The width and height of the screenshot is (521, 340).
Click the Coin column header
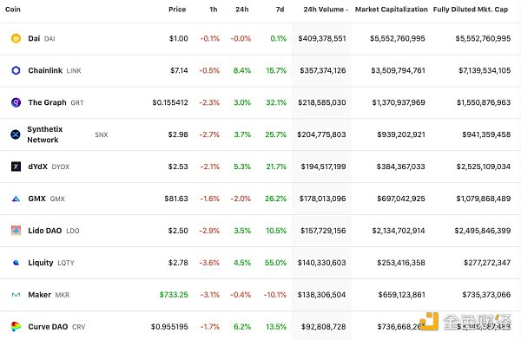pyautogui.click(x=13, y=10)
